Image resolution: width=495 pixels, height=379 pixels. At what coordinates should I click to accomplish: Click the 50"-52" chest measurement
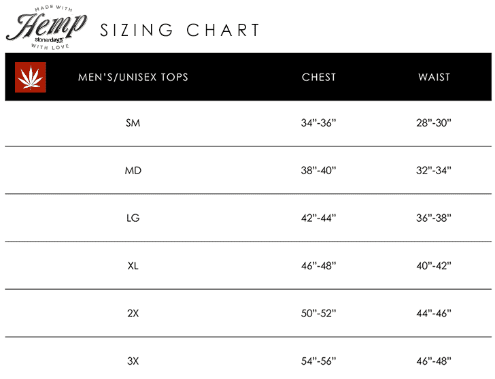(x=319, y=314)
